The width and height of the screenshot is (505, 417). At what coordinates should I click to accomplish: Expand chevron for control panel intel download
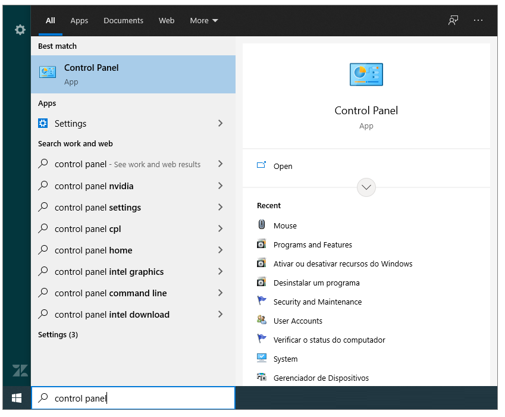[220, 314]
